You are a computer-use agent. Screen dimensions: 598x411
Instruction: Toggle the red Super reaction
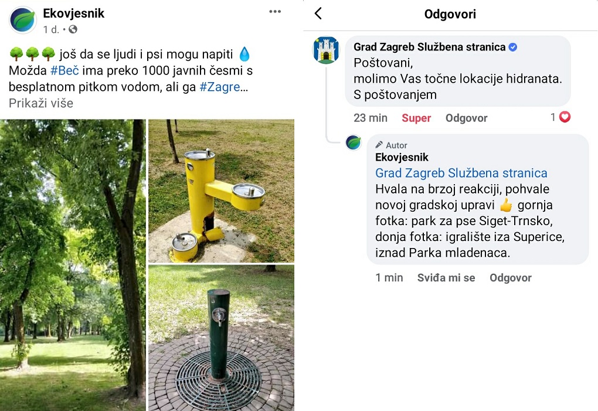416,118
